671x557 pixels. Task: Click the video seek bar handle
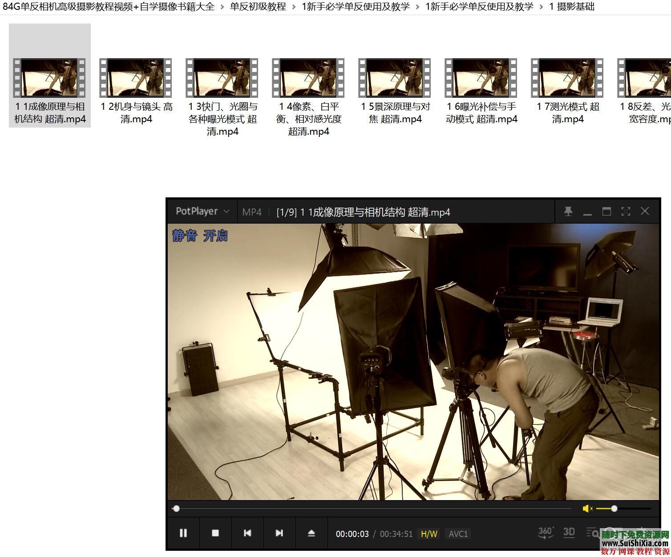pos(176,509)
